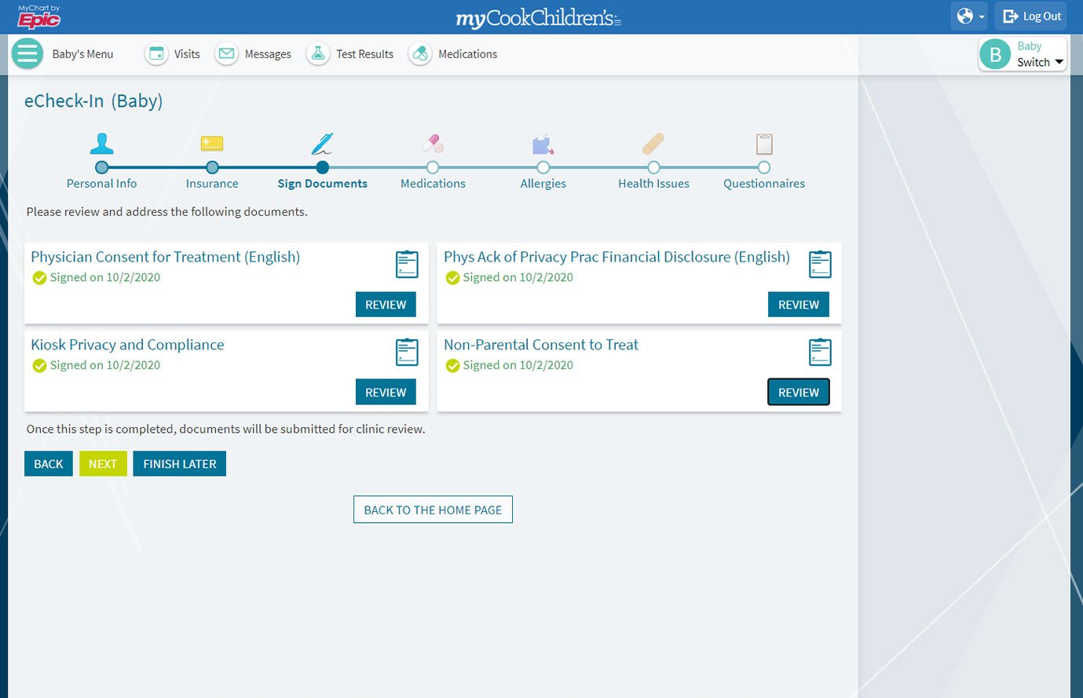Review Physician Consent for Treatment document
Screen dimensions: 1083x698
pyautogui.click(x=386, y=305)
